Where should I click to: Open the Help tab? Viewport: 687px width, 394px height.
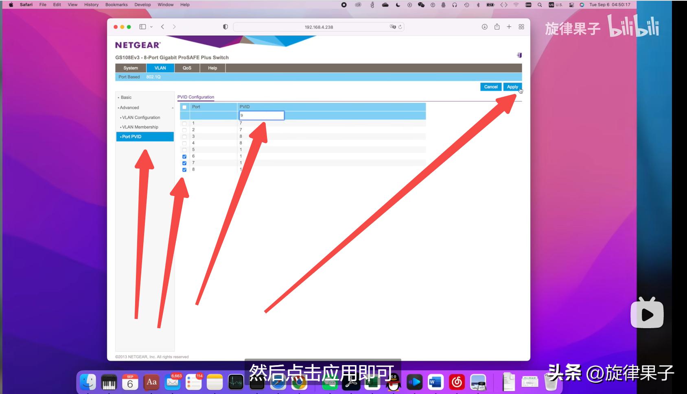pyautogui.click(x=212, y=68)
